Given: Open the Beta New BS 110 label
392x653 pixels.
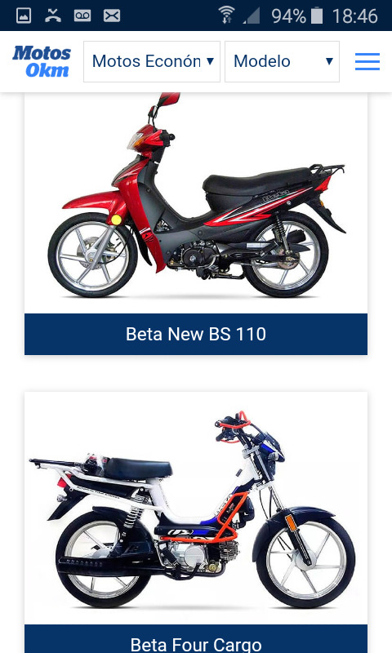Looking at the screenshot, I should (x=196, y=334).
